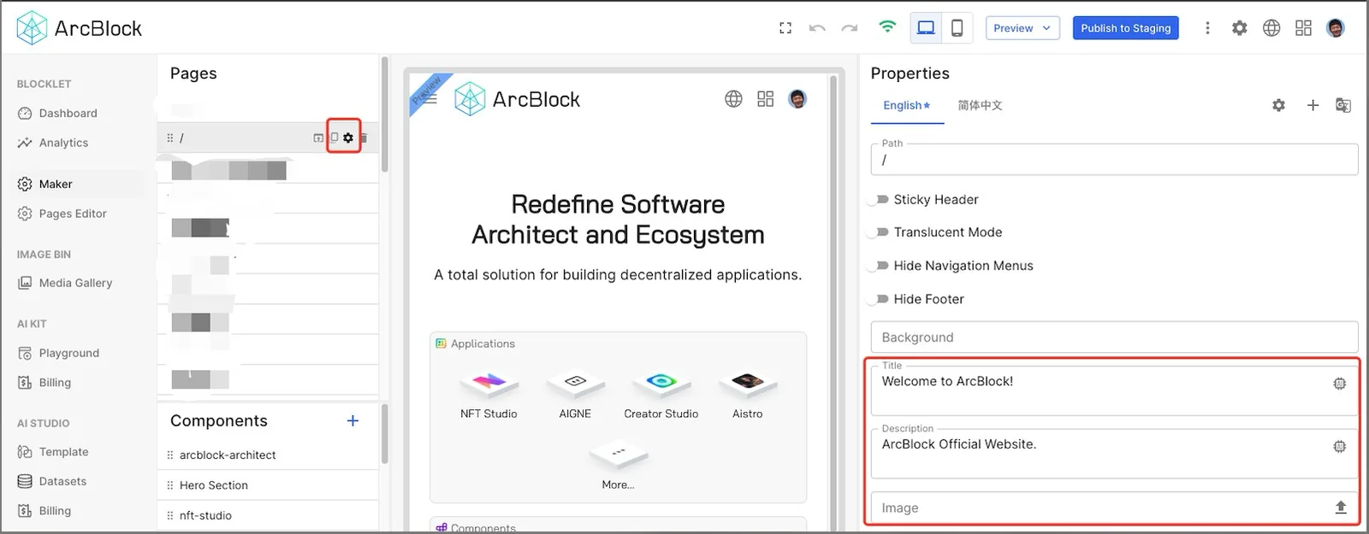Redo the last change

pyautogui.click(x=849, y=28)
